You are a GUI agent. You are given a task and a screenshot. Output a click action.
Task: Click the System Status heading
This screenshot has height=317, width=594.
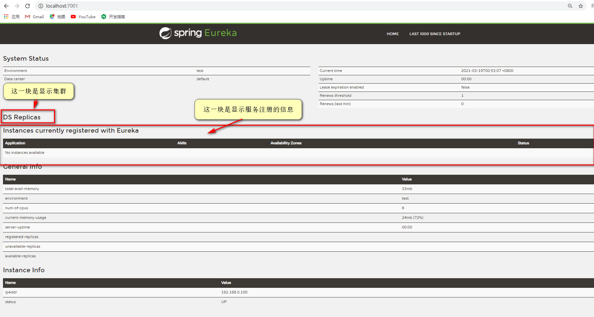pyautogui.click(x=26, y=58)
